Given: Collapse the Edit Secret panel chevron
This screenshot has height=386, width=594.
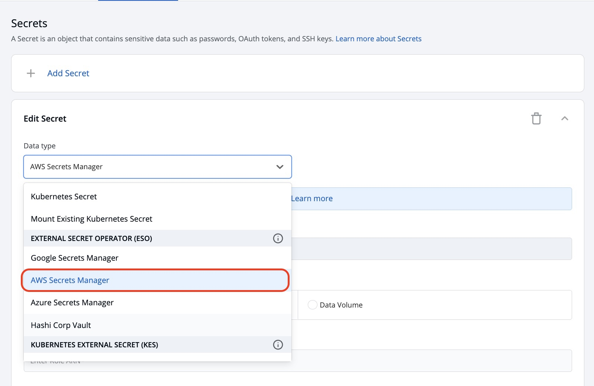Looking at the screenshot, I should tap(565, 118).
